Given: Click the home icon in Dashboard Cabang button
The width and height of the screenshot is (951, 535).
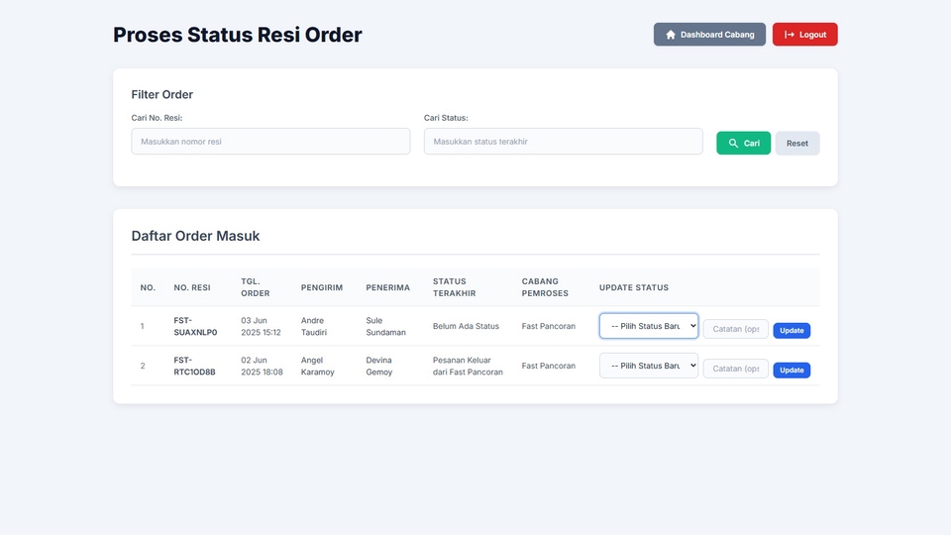Looking at the screenshot, I should (671, 35).
